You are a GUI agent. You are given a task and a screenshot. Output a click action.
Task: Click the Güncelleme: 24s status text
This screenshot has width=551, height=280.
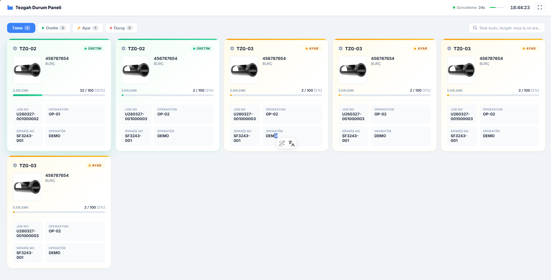[x=471, y=8]
